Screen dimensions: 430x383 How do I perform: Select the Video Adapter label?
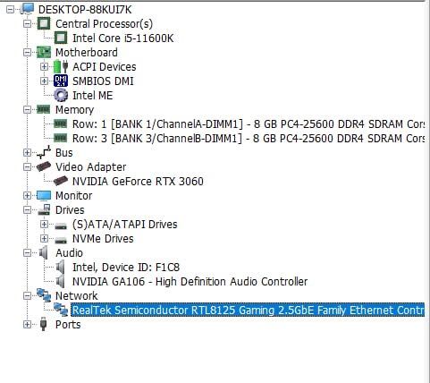point(91,167)
